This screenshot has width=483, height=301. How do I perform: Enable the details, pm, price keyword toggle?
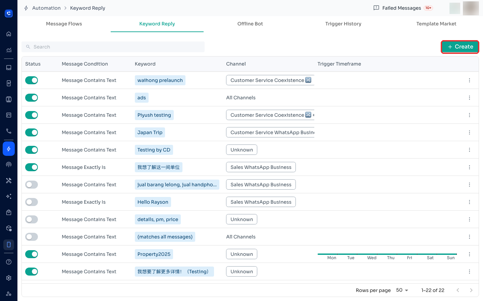point(32,219)
